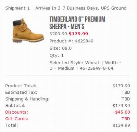Click the crossed-out original price $209.99
The height and width of the screenshot is (132, 137).
(58, 34)
